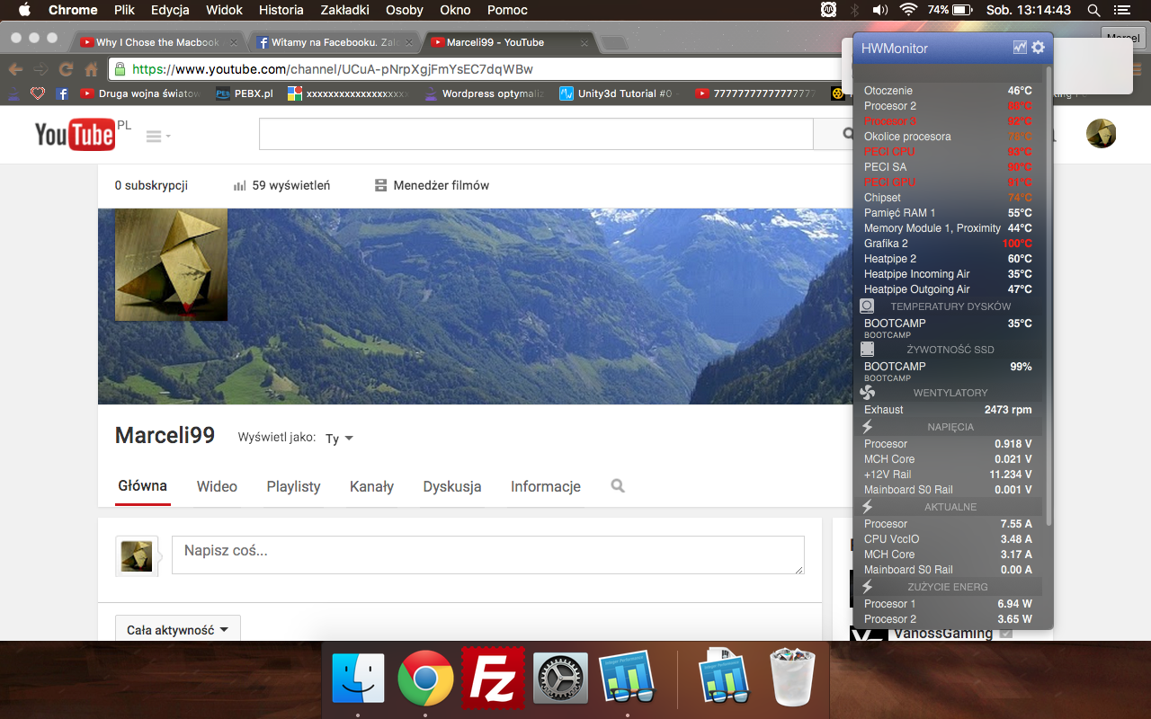Open the 'Cała aktywność' dropdown
This screenshot has width=1151, height=719.
point(178,630)
